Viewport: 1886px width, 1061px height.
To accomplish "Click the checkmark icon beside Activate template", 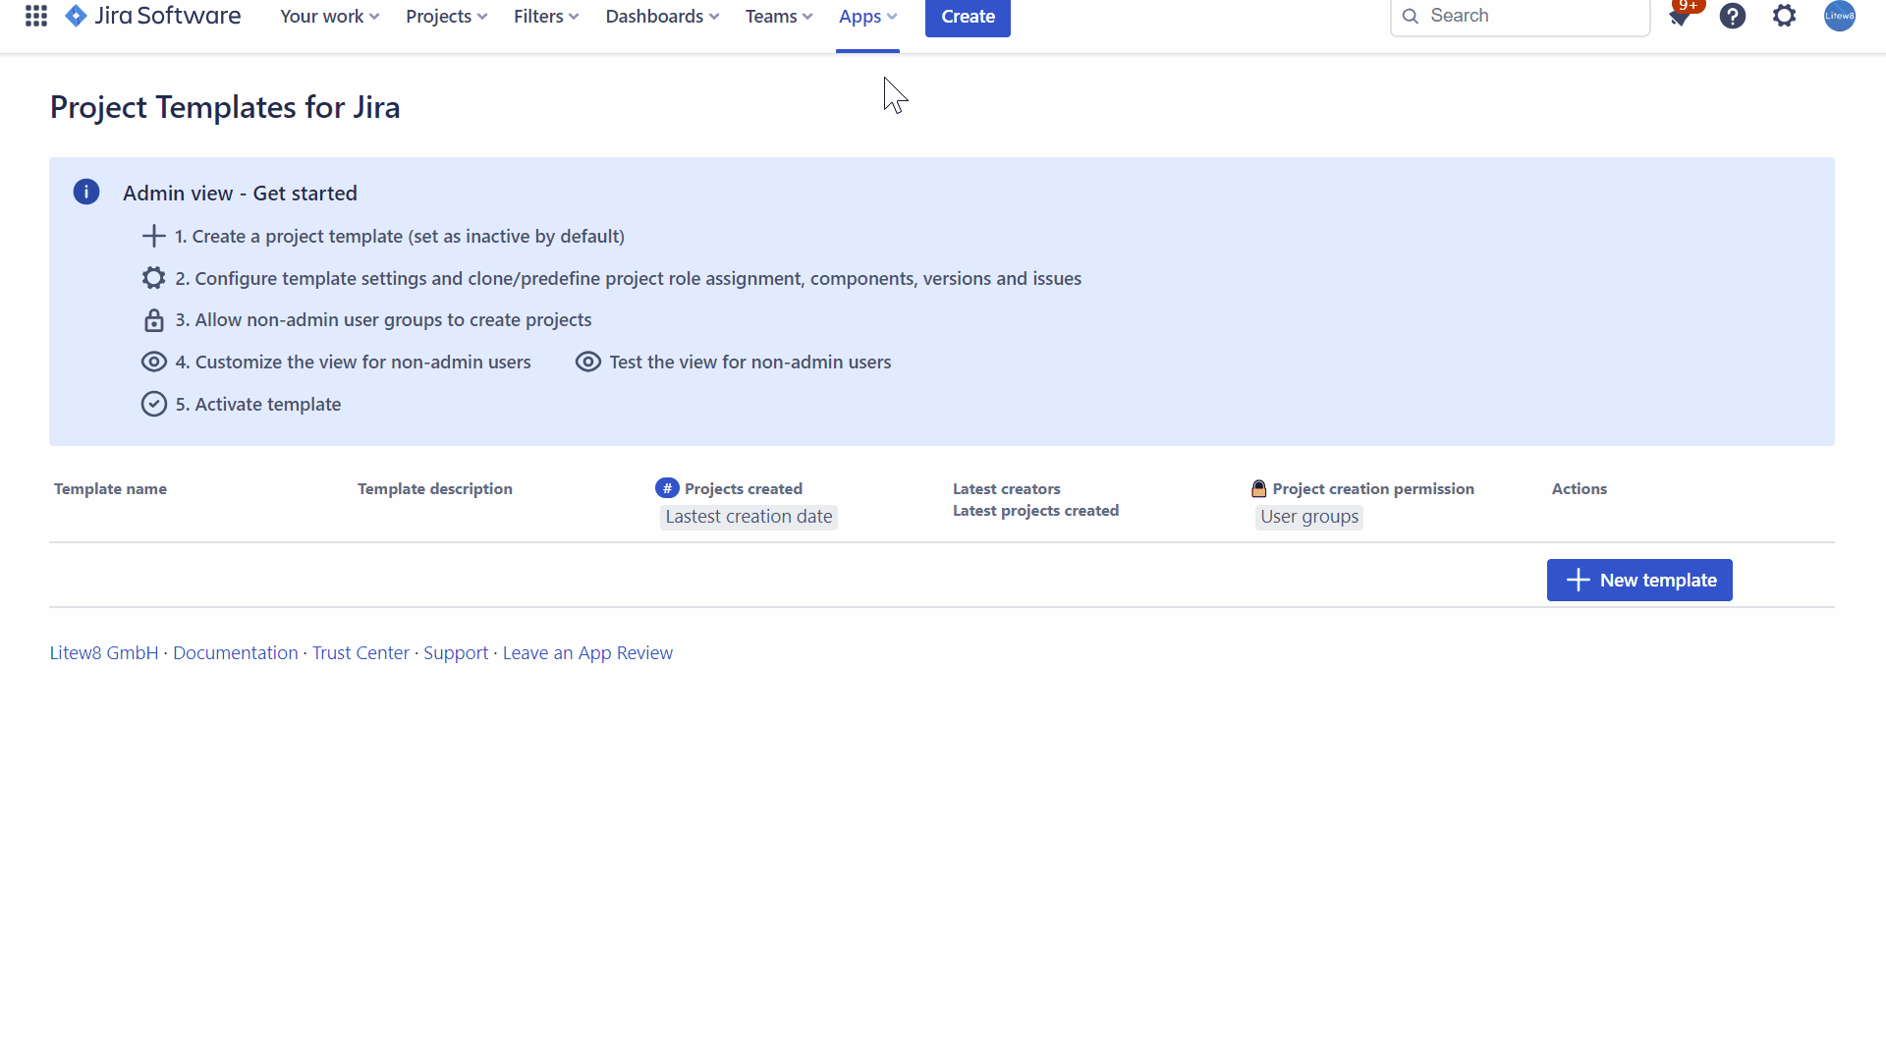I will click(154, 404).
